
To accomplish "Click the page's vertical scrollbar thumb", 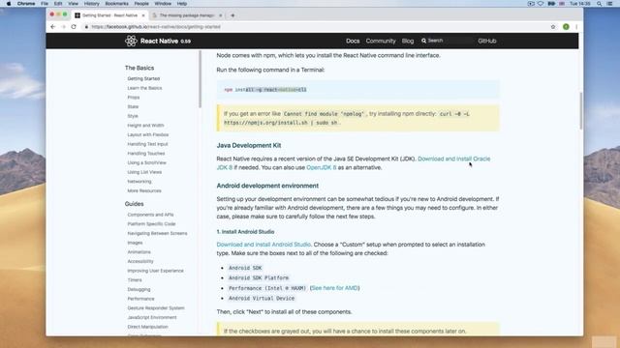I will (581, 110).
